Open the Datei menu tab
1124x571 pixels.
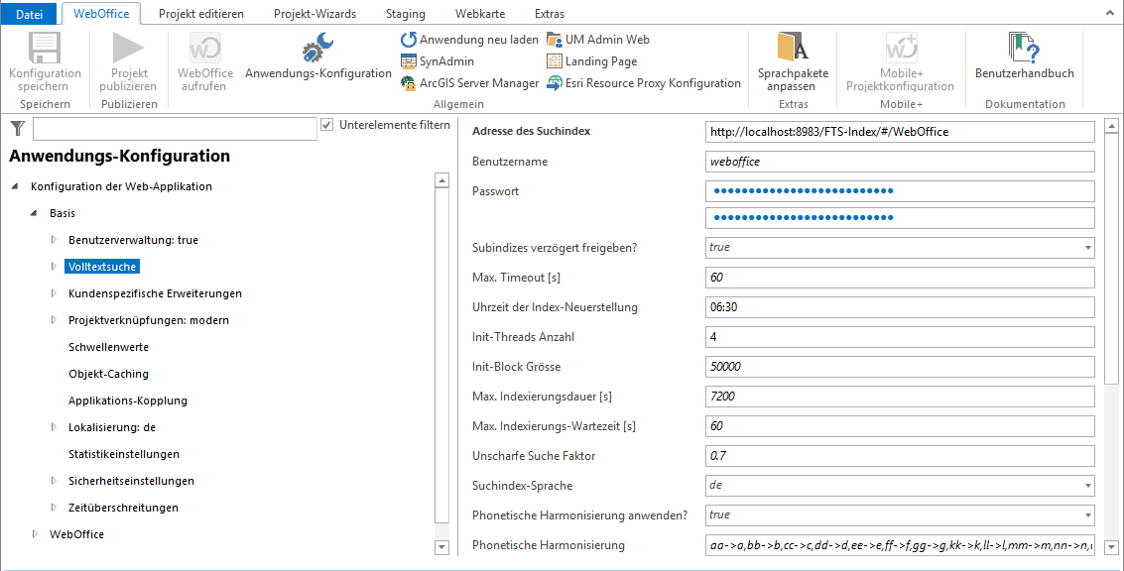[x=30, y=14]
